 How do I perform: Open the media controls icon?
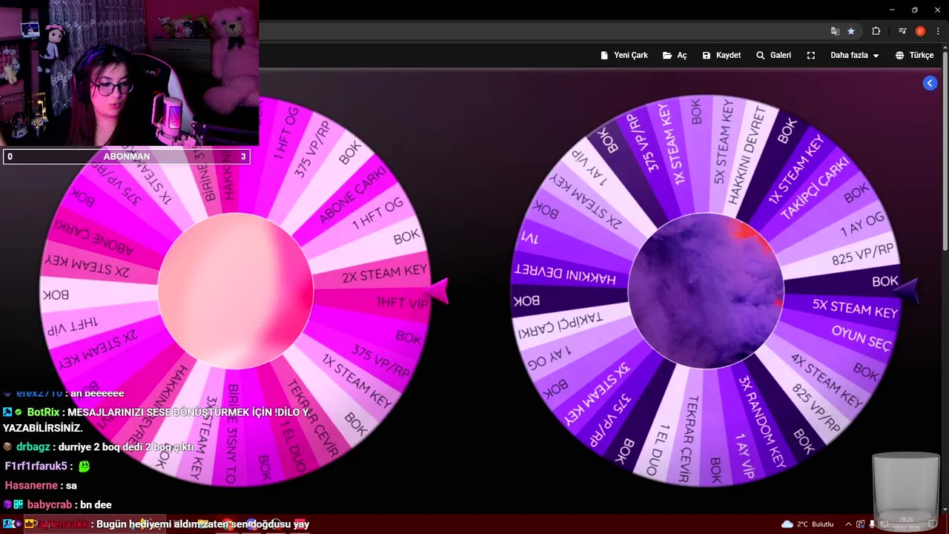(x=902, y=31)
